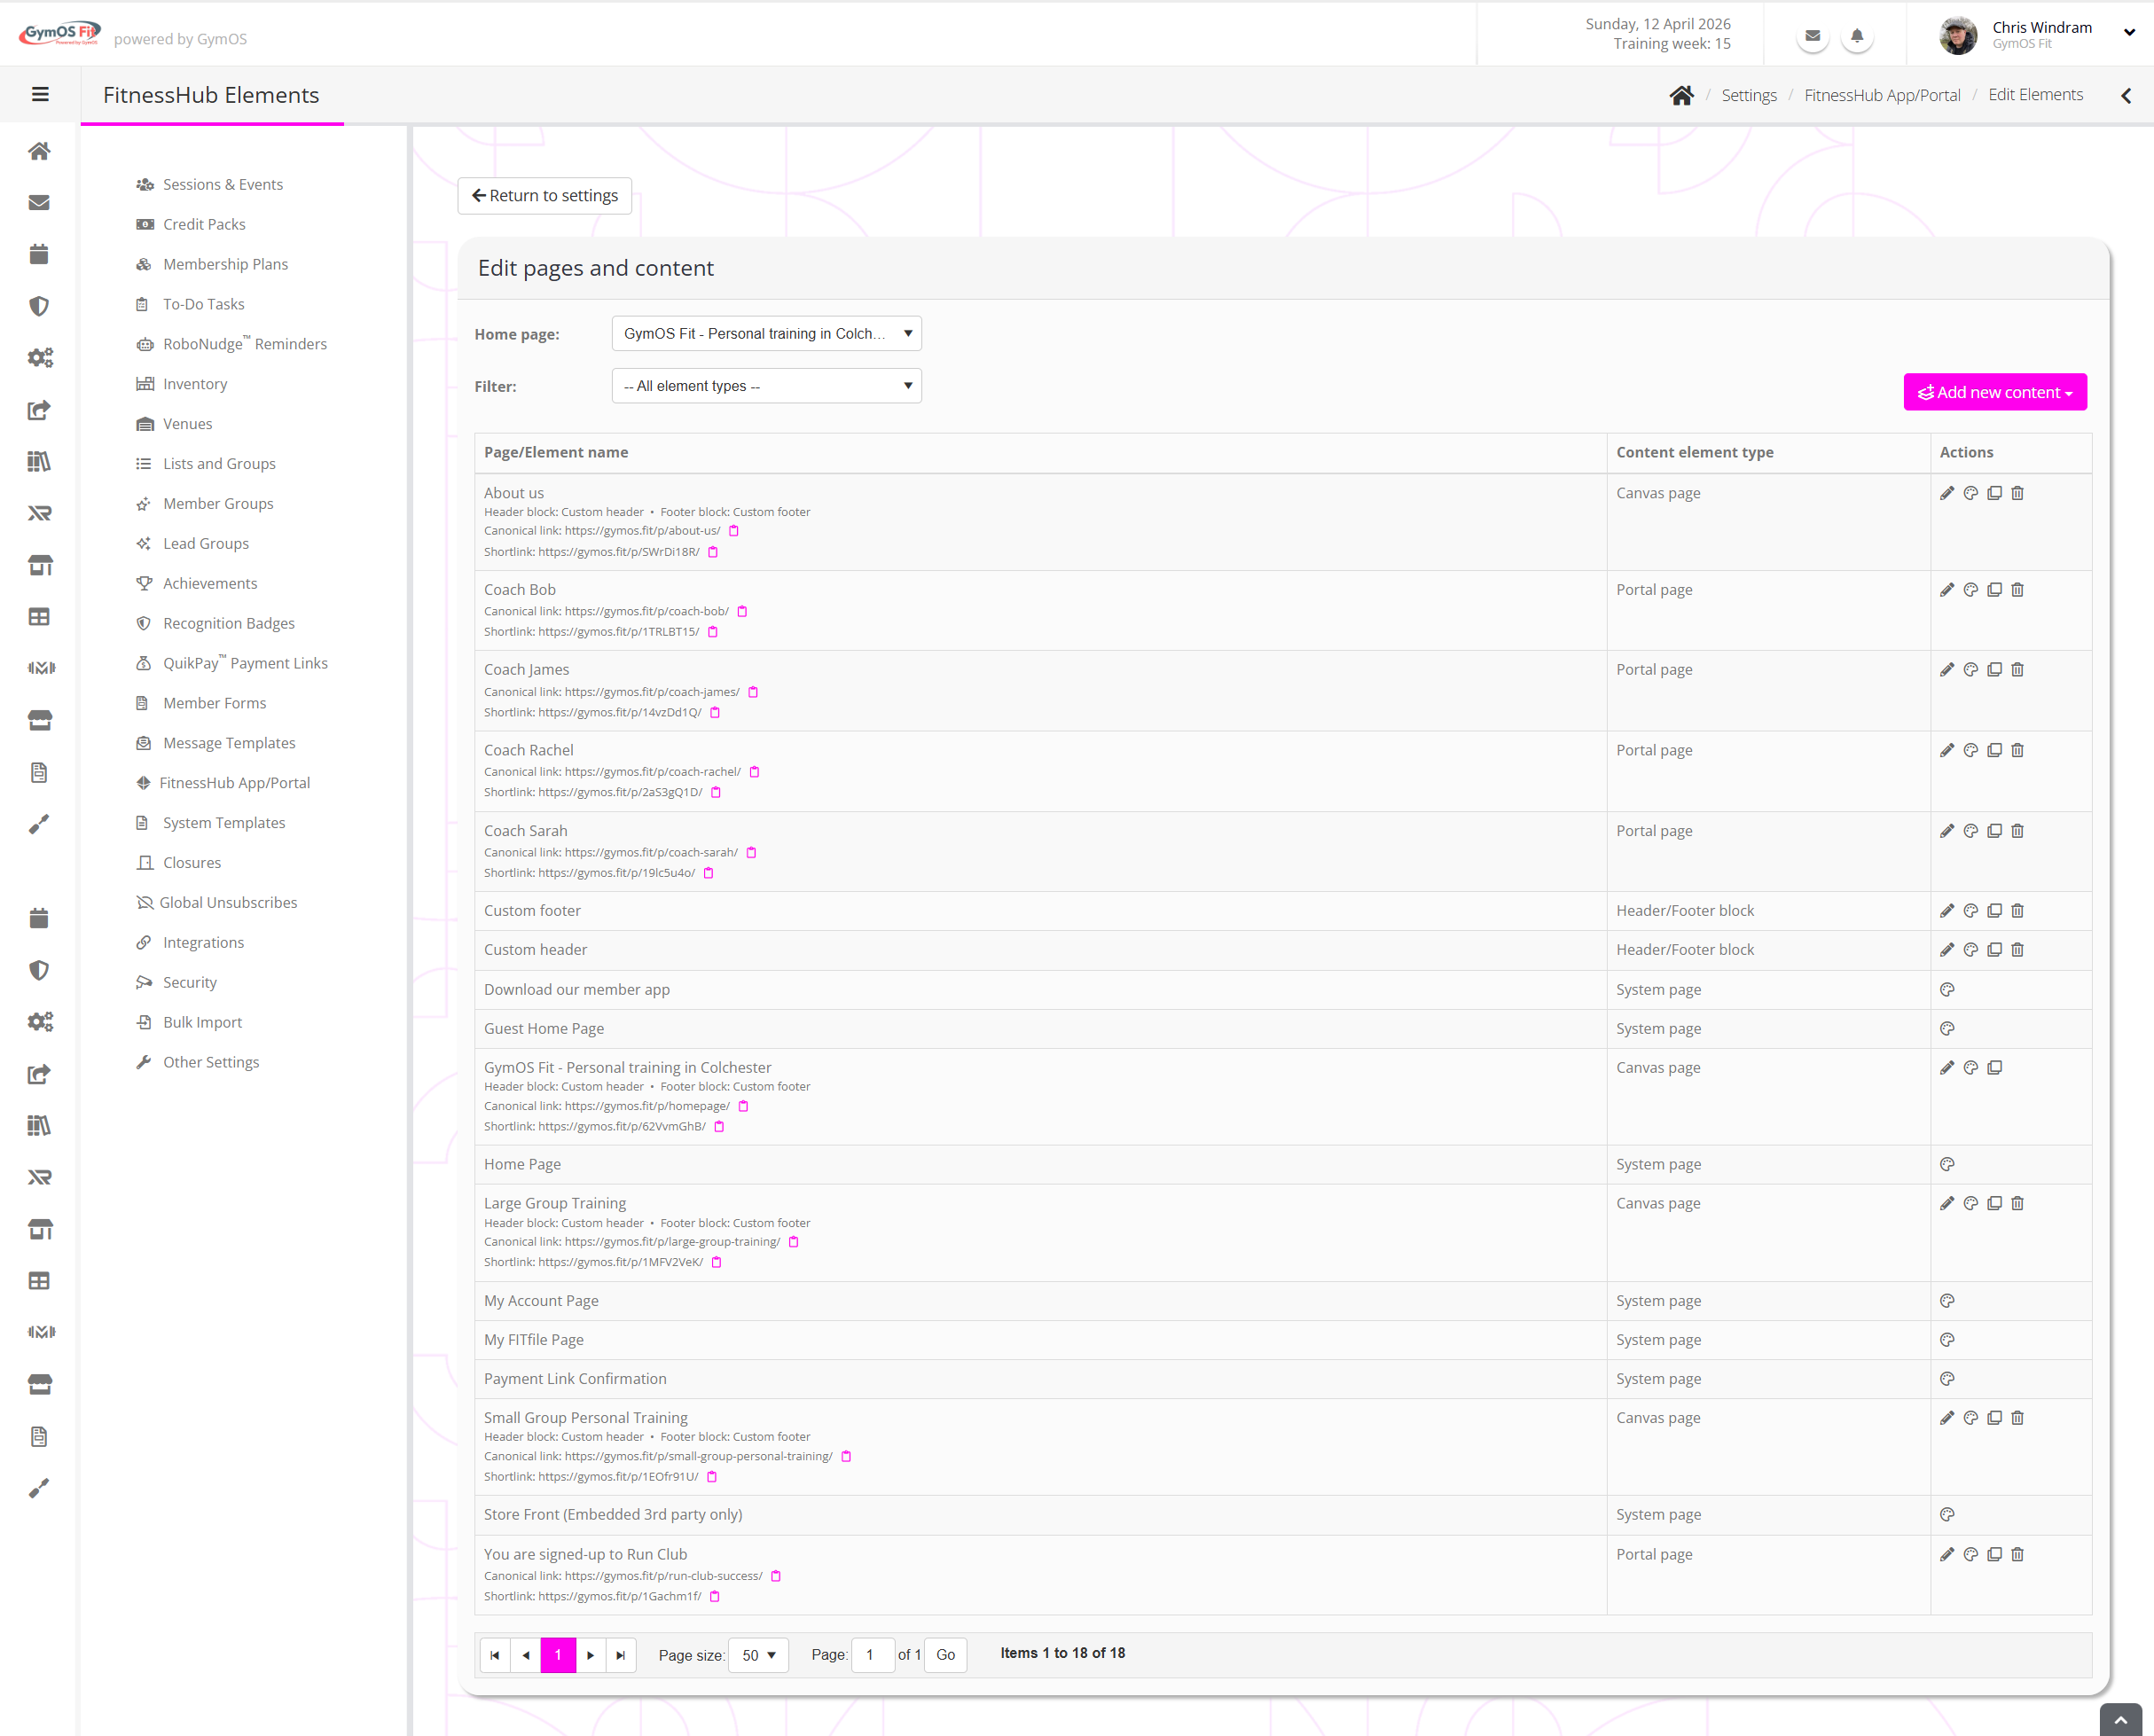Image resolution: width=2154 pixels, height=1736 pixels.
Task: Select Message Templates in settings menu
Action: click(229, 743)
